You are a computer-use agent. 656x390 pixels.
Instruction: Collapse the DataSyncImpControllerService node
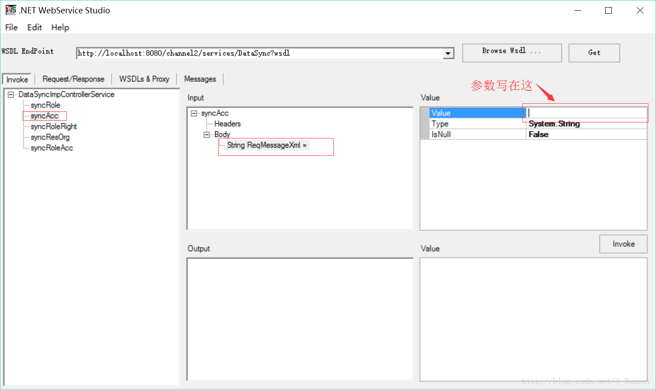coord(11,94)
